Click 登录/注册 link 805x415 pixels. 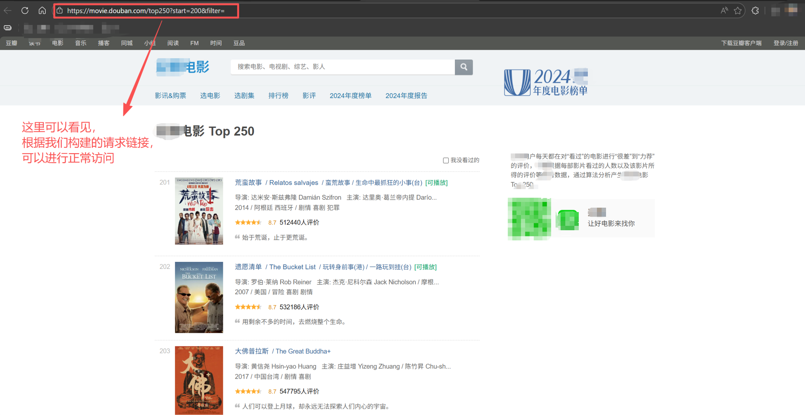[785, 43]
